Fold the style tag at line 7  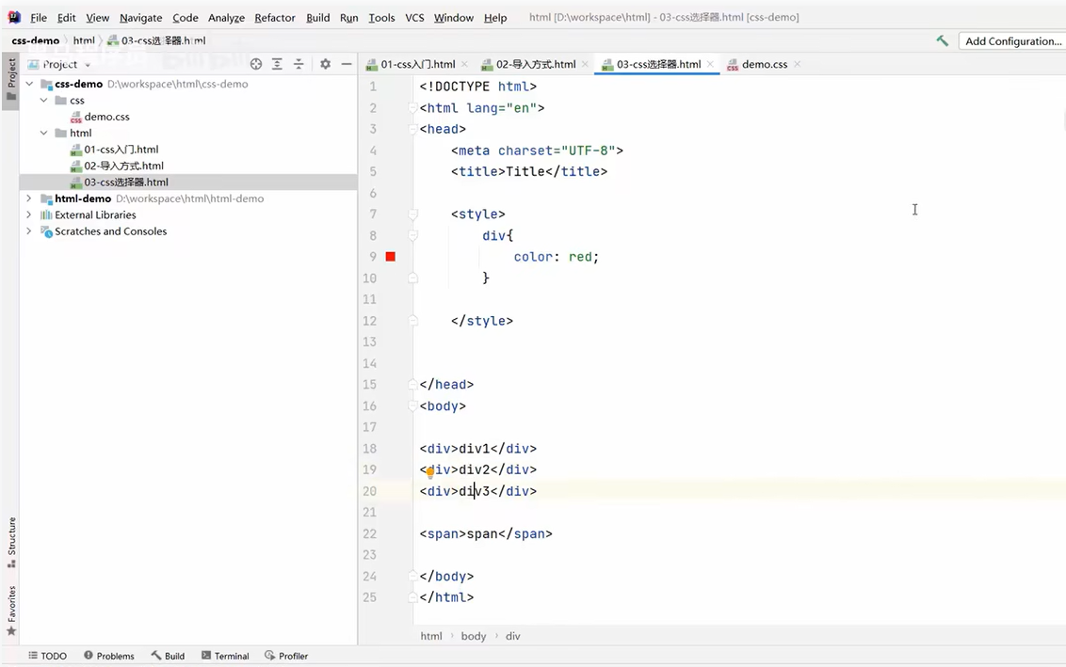tap(412, 214)
